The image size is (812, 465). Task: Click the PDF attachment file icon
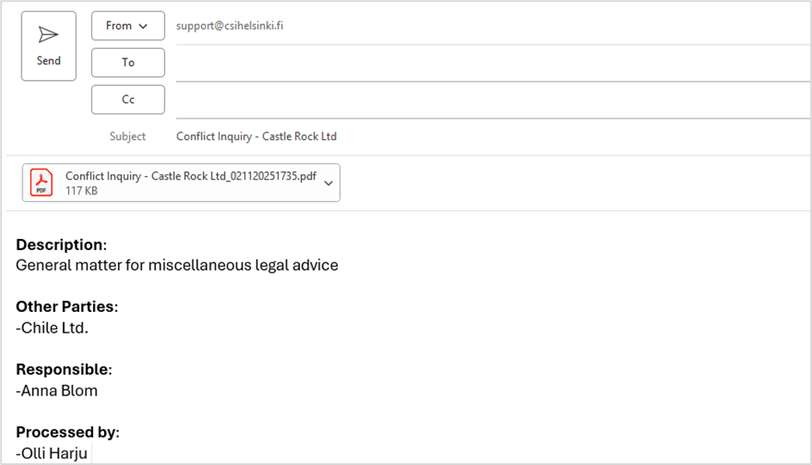pyautogui.click(x=41, y=182)
